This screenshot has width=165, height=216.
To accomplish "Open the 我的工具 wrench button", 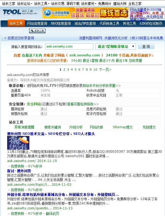I will click(x=37, y=31).
